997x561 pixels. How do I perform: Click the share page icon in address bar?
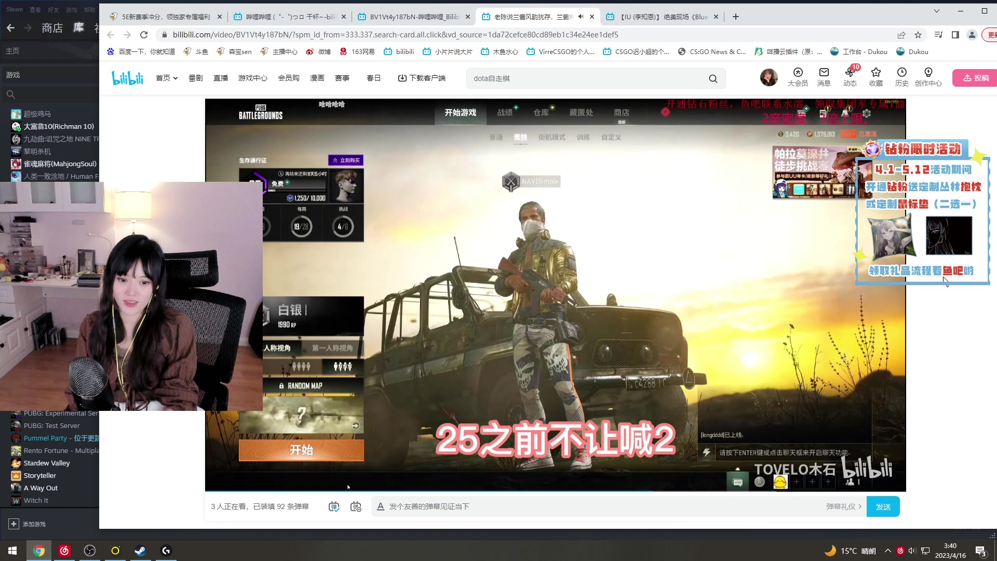901,35
